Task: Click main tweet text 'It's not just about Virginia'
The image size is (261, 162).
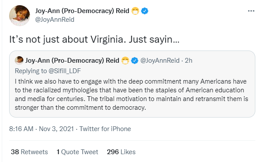Action: (67, 40)
